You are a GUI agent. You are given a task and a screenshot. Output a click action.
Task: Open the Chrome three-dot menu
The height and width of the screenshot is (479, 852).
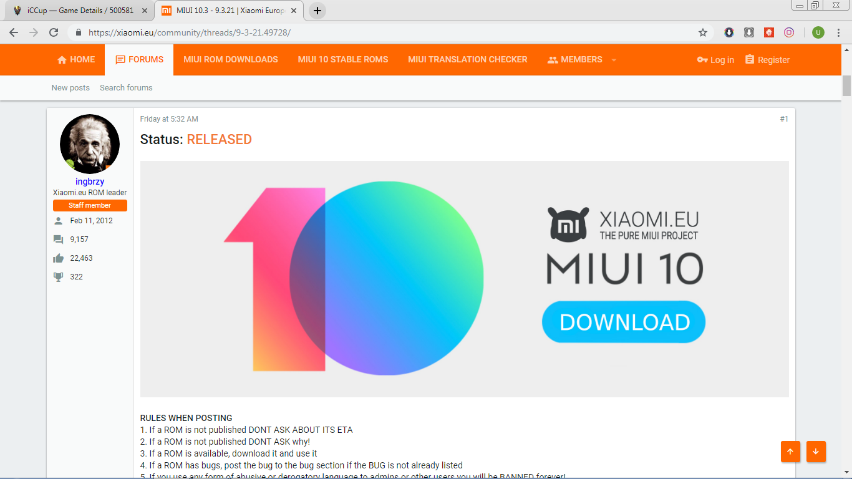coord(838,32)
